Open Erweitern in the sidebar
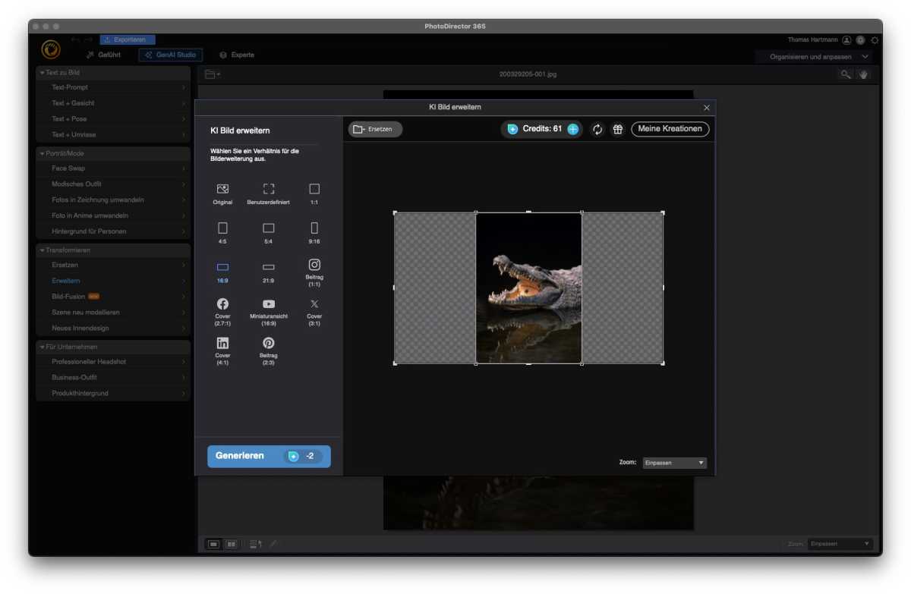Viewport: 911px width, 594px height. point(113,281)
